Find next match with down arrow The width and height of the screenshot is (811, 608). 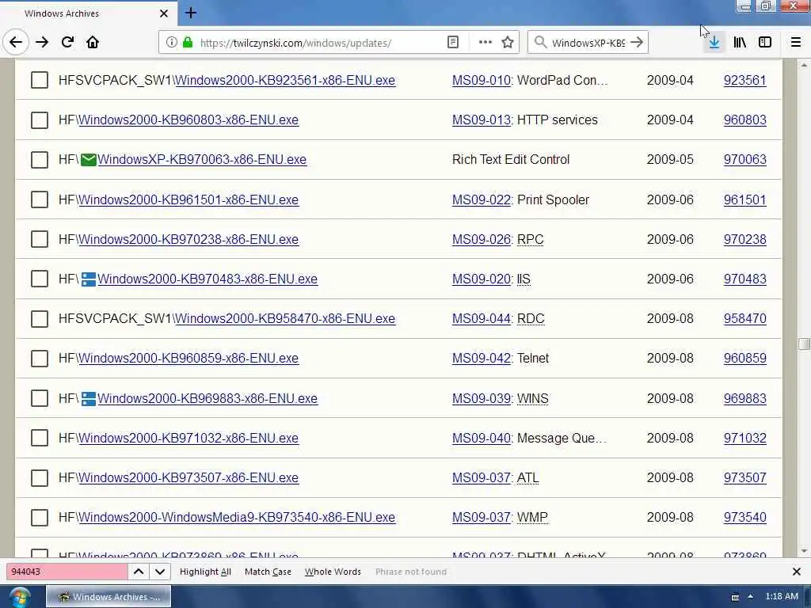pyautogui.click(x=160, y=572)
